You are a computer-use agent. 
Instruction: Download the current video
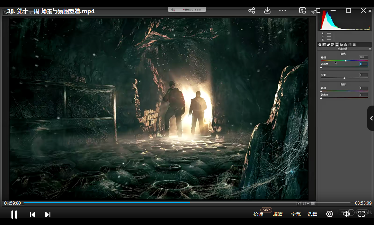click(267, 10)
